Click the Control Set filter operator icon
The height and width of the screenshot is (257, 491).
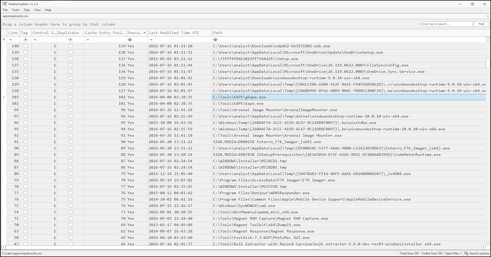[35, 40]
